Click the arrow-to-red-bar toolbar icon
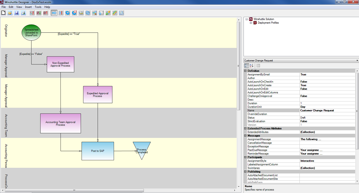The height and width of the screenshot is (193, 359). [x=61, y=13]
